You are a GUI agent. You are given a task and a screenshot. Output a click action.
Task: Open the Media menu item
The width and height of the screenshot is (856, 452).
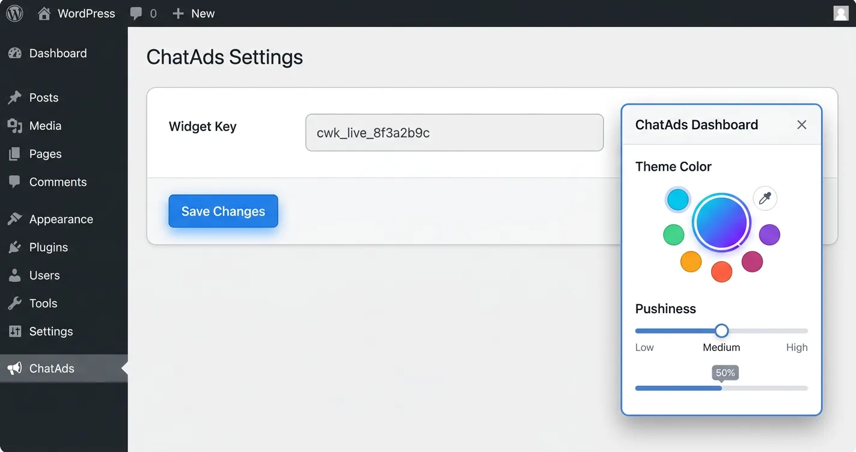(x=64, y=126)
